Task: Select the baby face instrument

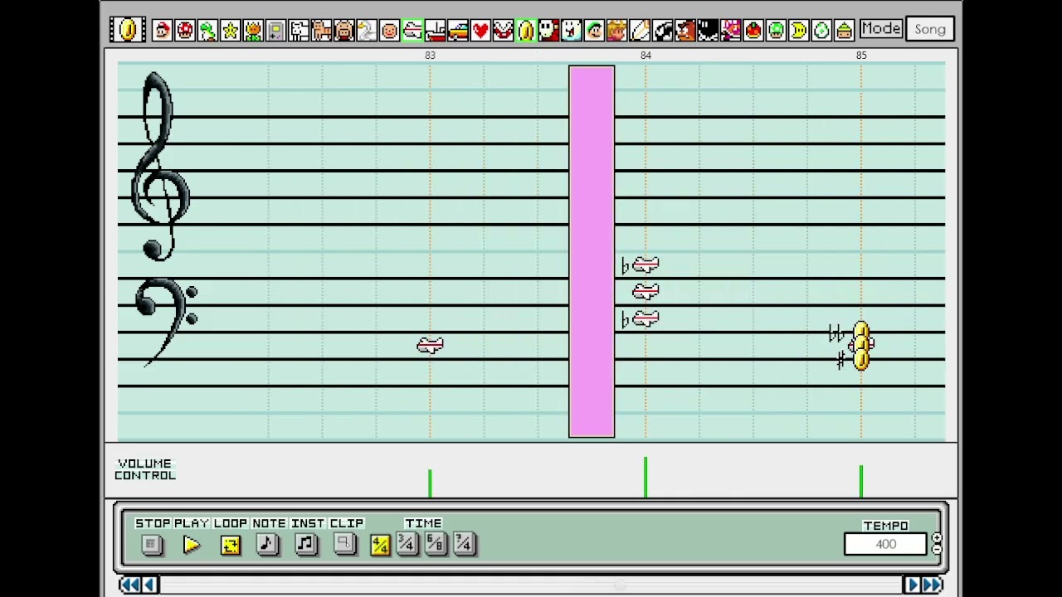Action: 389,31
